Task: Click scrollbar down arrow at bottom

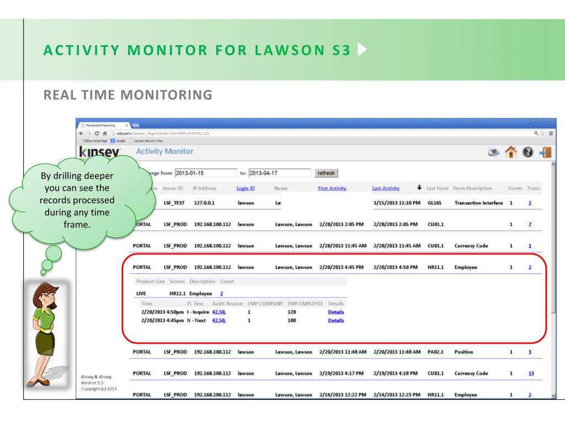Action: click(553, 395)
